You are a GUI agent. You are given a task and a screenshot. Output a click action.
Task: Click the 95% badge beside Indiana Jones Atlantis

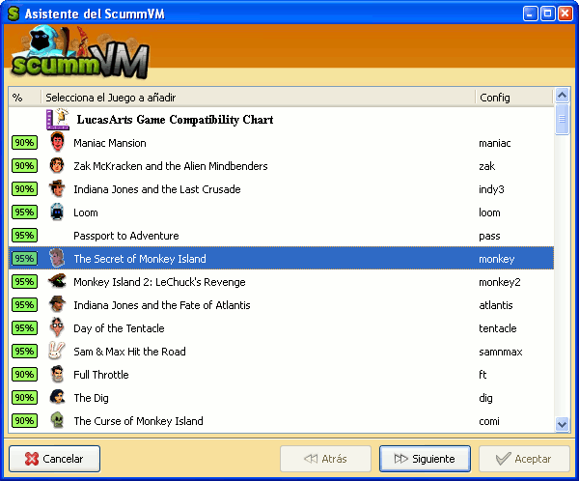pyautogui.click(x=24, y=305)
